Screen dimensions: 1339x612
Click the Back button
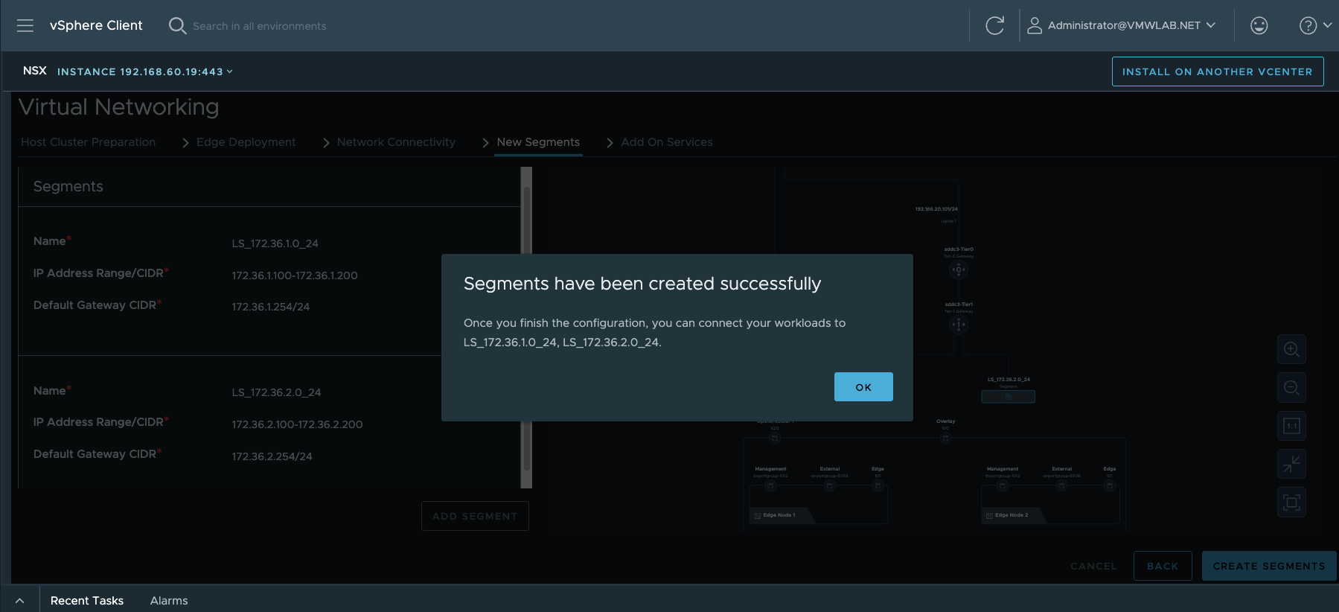pos(1163,567)
